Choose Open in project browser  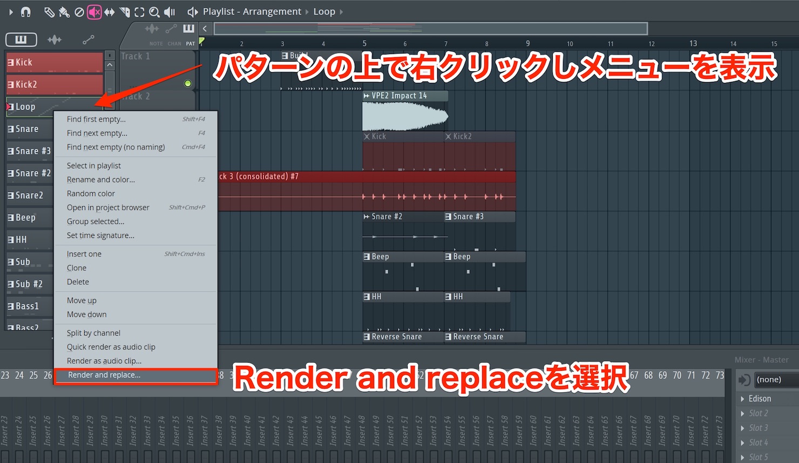pos(136,208)
